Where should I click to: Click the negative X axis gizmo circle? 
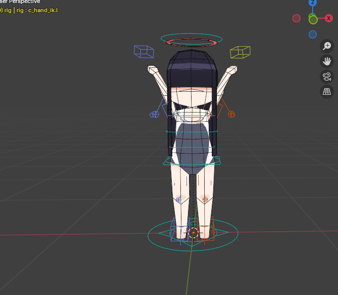pyautogui.click(x=296, y=18)
